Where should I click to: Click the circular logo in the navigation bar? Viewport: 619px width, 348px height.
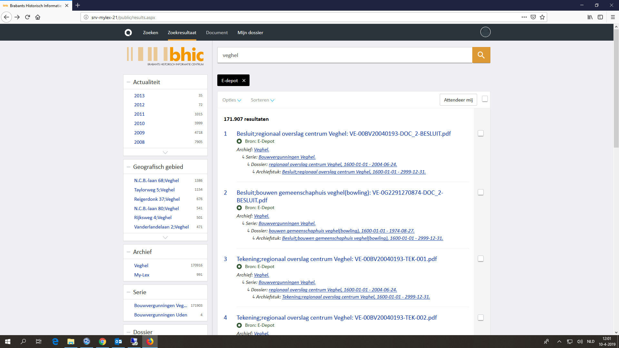[x=128, y=33]
